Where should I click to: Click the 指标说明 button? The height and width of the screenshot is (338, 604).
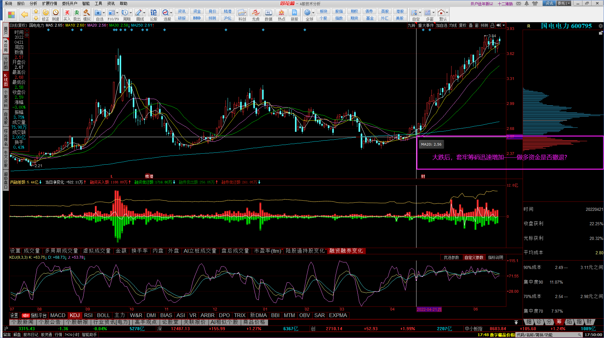point(496,257)
